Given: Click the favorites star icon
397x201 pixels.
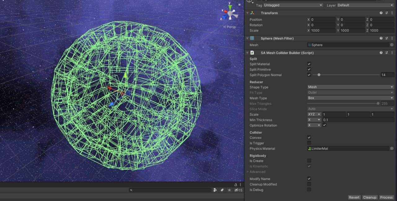Looking at the screenshot, I should click(x=230, y=190).
